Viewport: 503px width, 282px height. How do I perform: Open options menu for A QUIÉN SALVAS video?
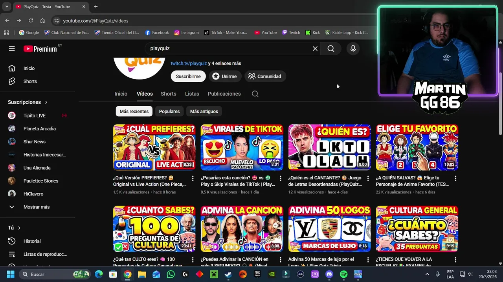click(455, 178)
